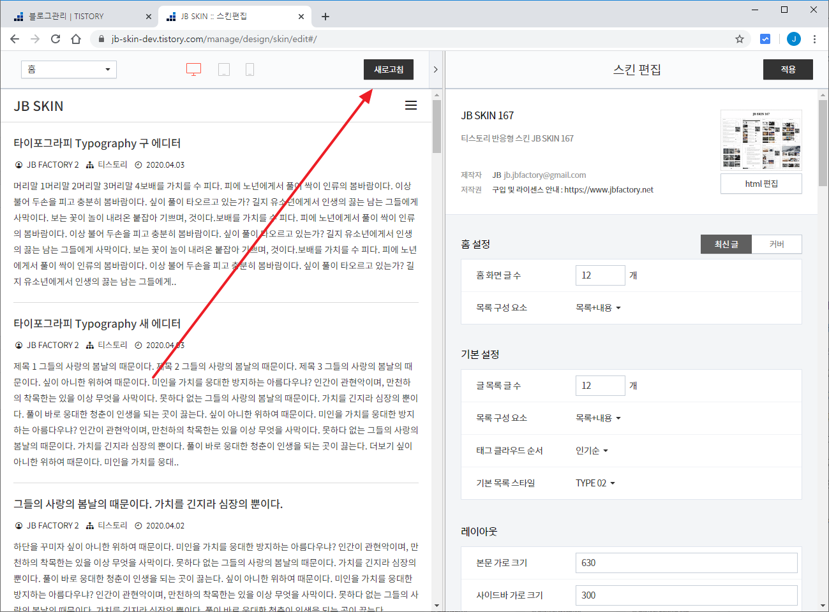Open 목록 구성 요소 dropdown under 기본 설정

pyautogui.click(x=599, y=418)
